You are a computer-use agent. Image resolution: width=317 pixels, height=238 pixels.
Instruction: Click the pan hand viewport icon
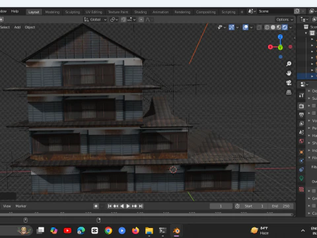[x=289, y=73]
